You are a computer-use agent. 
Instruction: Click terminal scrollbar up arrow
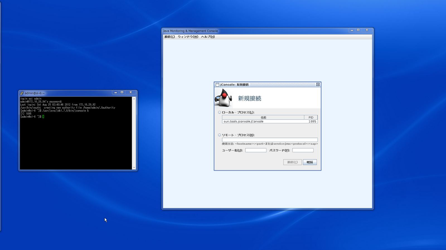click(134, 99)
